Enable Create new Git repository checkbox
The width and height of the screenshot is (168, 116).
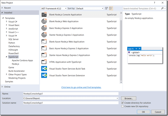pyautogui.click(x=122, y=106)
